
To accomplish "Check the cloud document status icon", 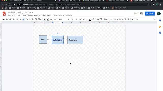I will pyautogui.click(x=33, y=12).
